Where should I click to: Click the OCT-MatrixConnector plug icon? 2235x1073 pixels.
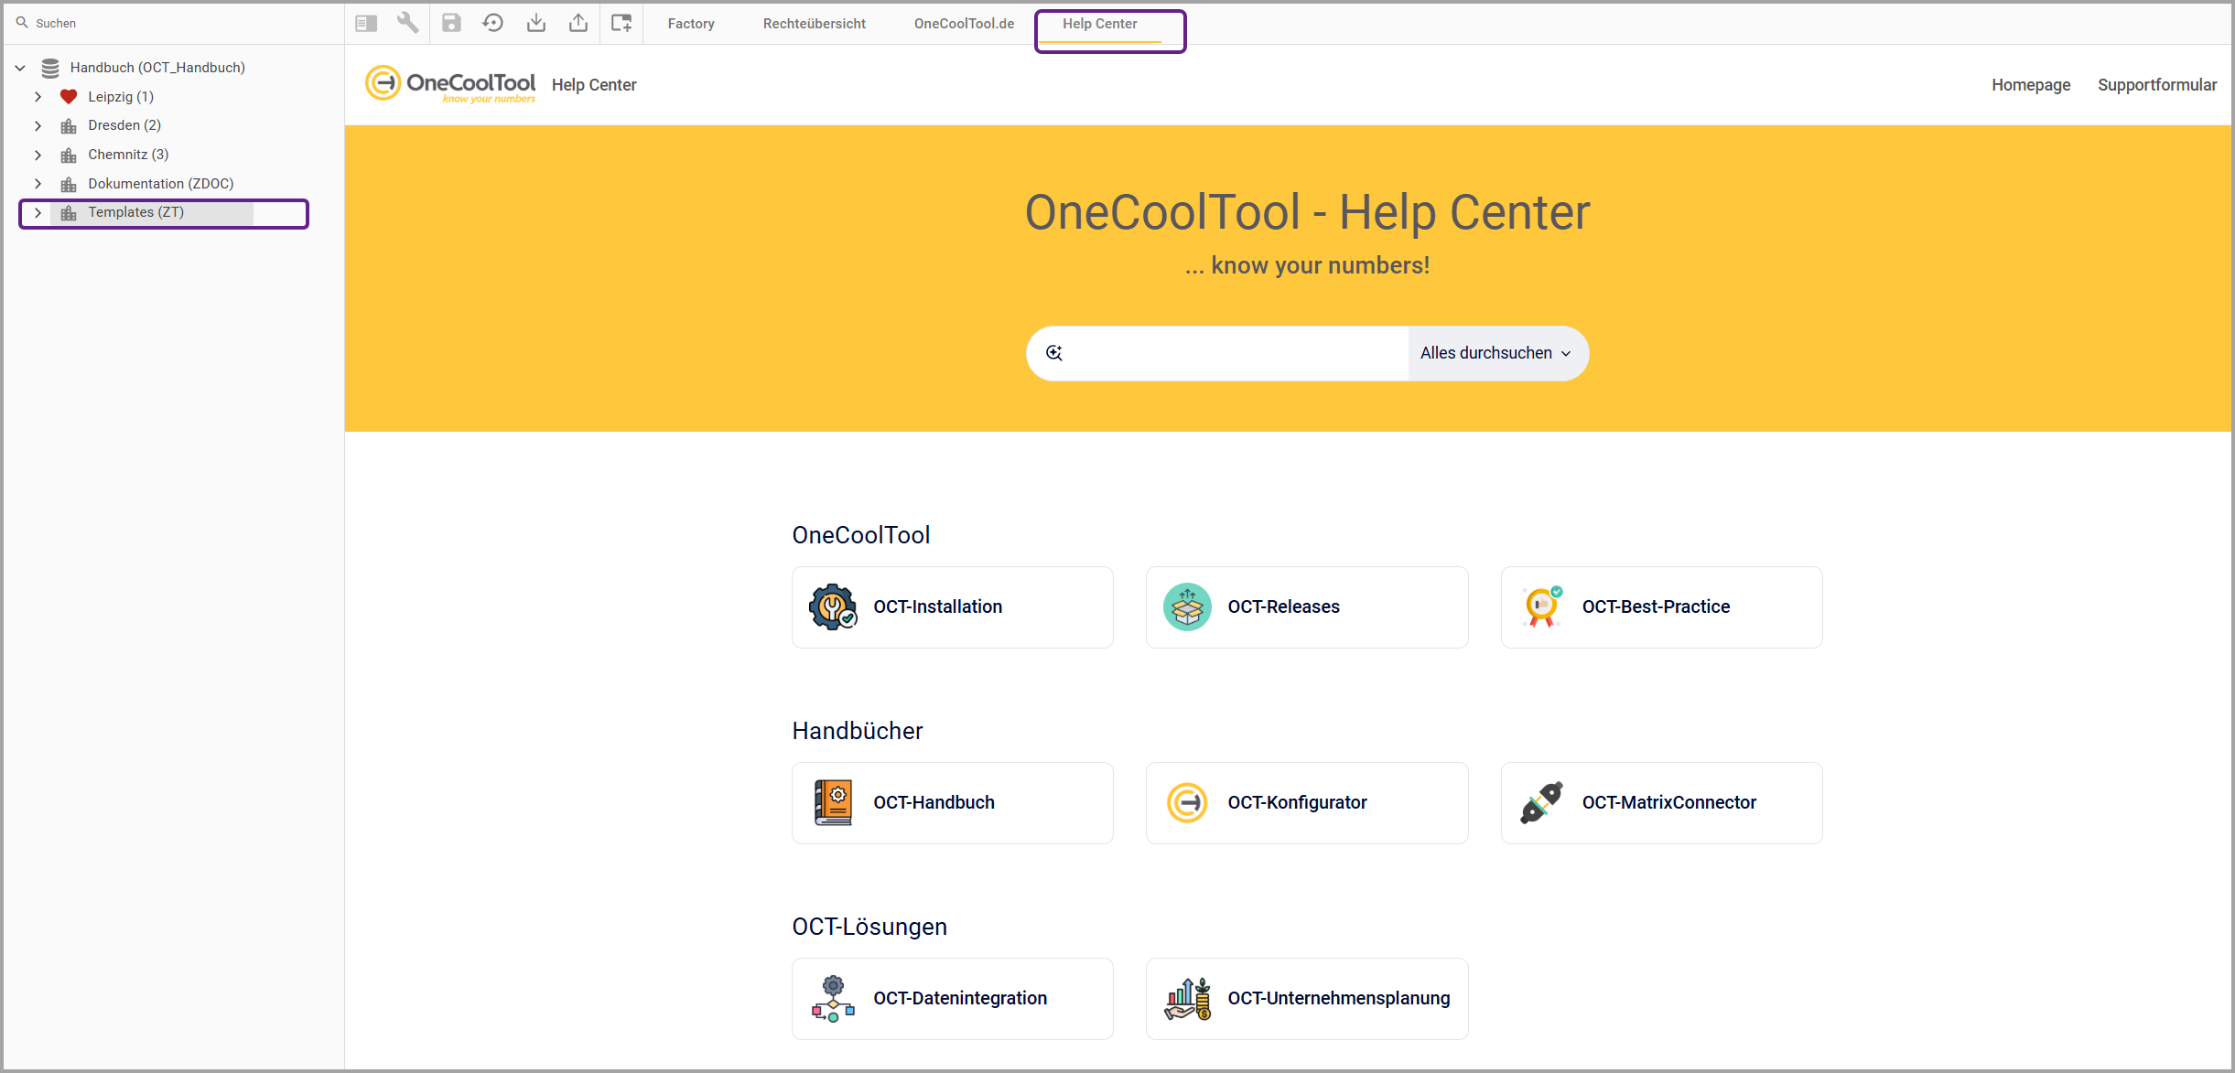point(1542,802)
